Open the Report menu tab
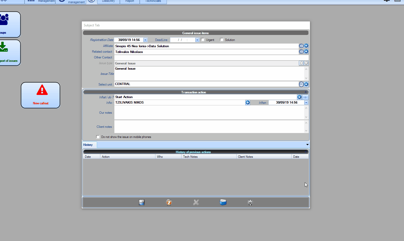The width and height of the screenshot is (404, 241). pyautogui.click(x=130, y=1)
